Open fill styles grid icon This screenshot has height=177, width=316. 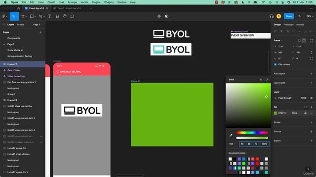pyautogui.click(x=306, y=107)
